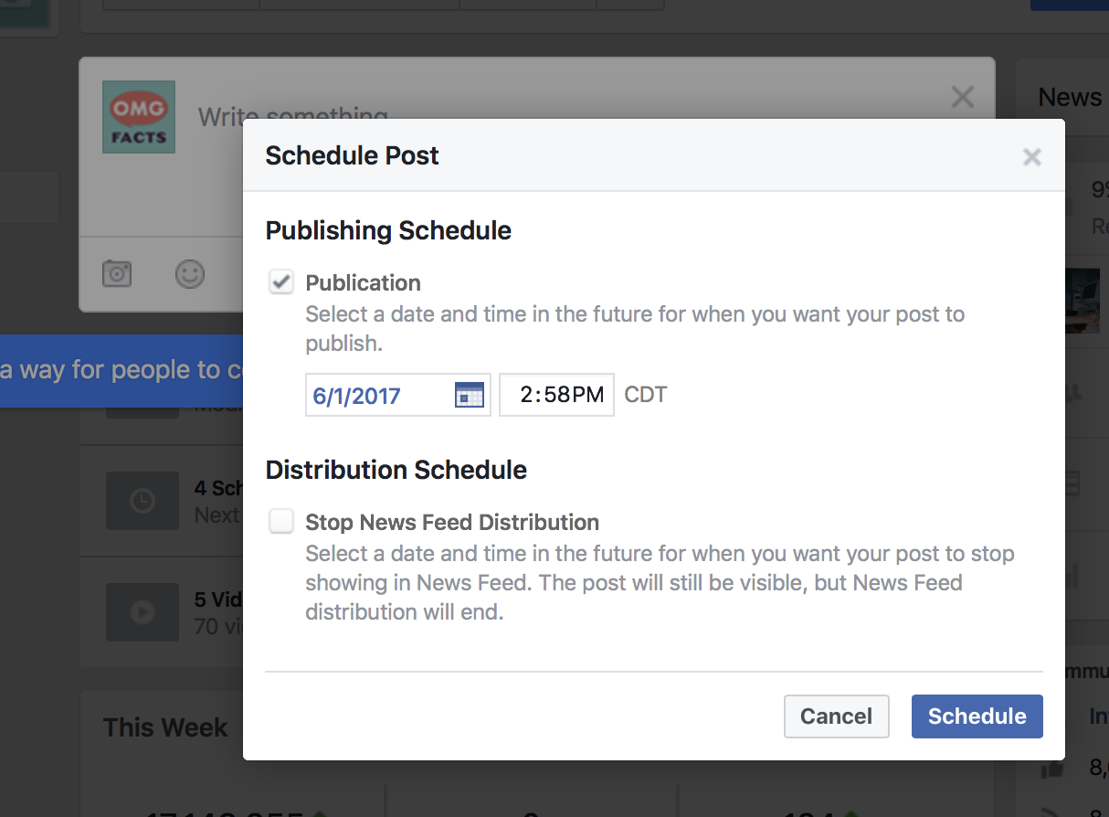Click the CDT timezone label
This screenshot has height=817, width=1109.
(x=646, y=395)
